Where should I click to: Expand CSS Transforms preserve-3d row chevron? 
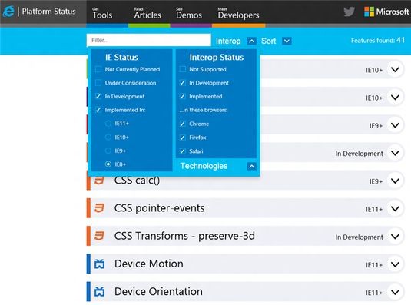[395, 237]
